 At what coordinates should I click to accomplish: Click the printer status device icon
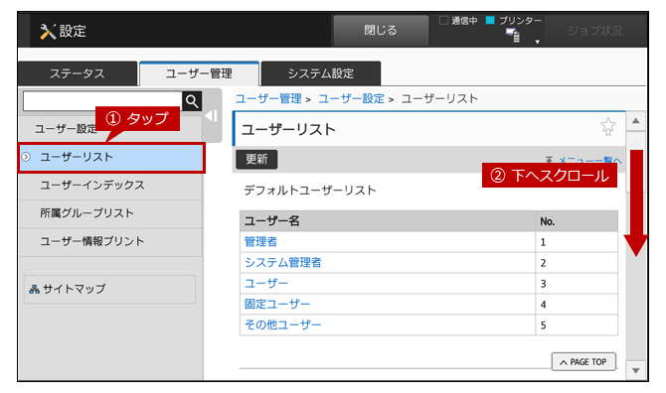pyautogui.click(x=513, y=35)
